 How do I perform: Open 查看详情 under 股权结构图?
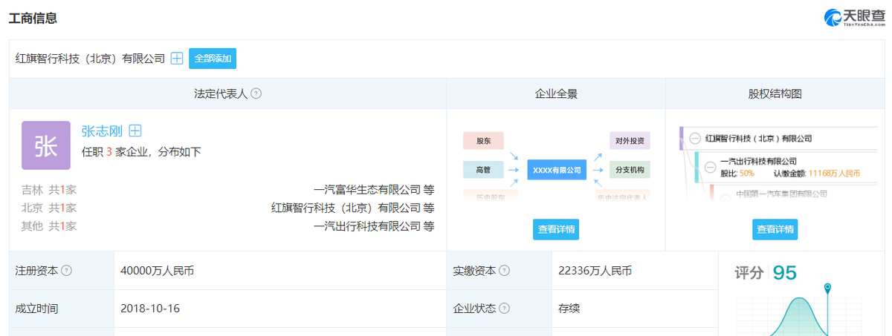point(775,229)
